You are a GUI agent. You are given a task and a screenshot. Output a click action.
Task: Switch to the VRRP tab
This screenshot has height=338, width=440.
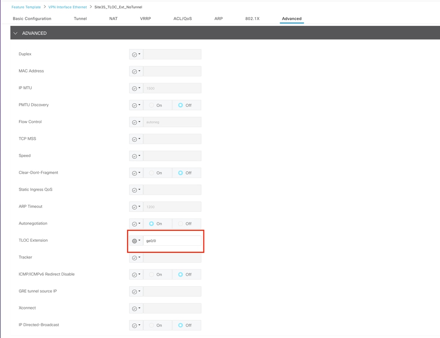point(145,18)
